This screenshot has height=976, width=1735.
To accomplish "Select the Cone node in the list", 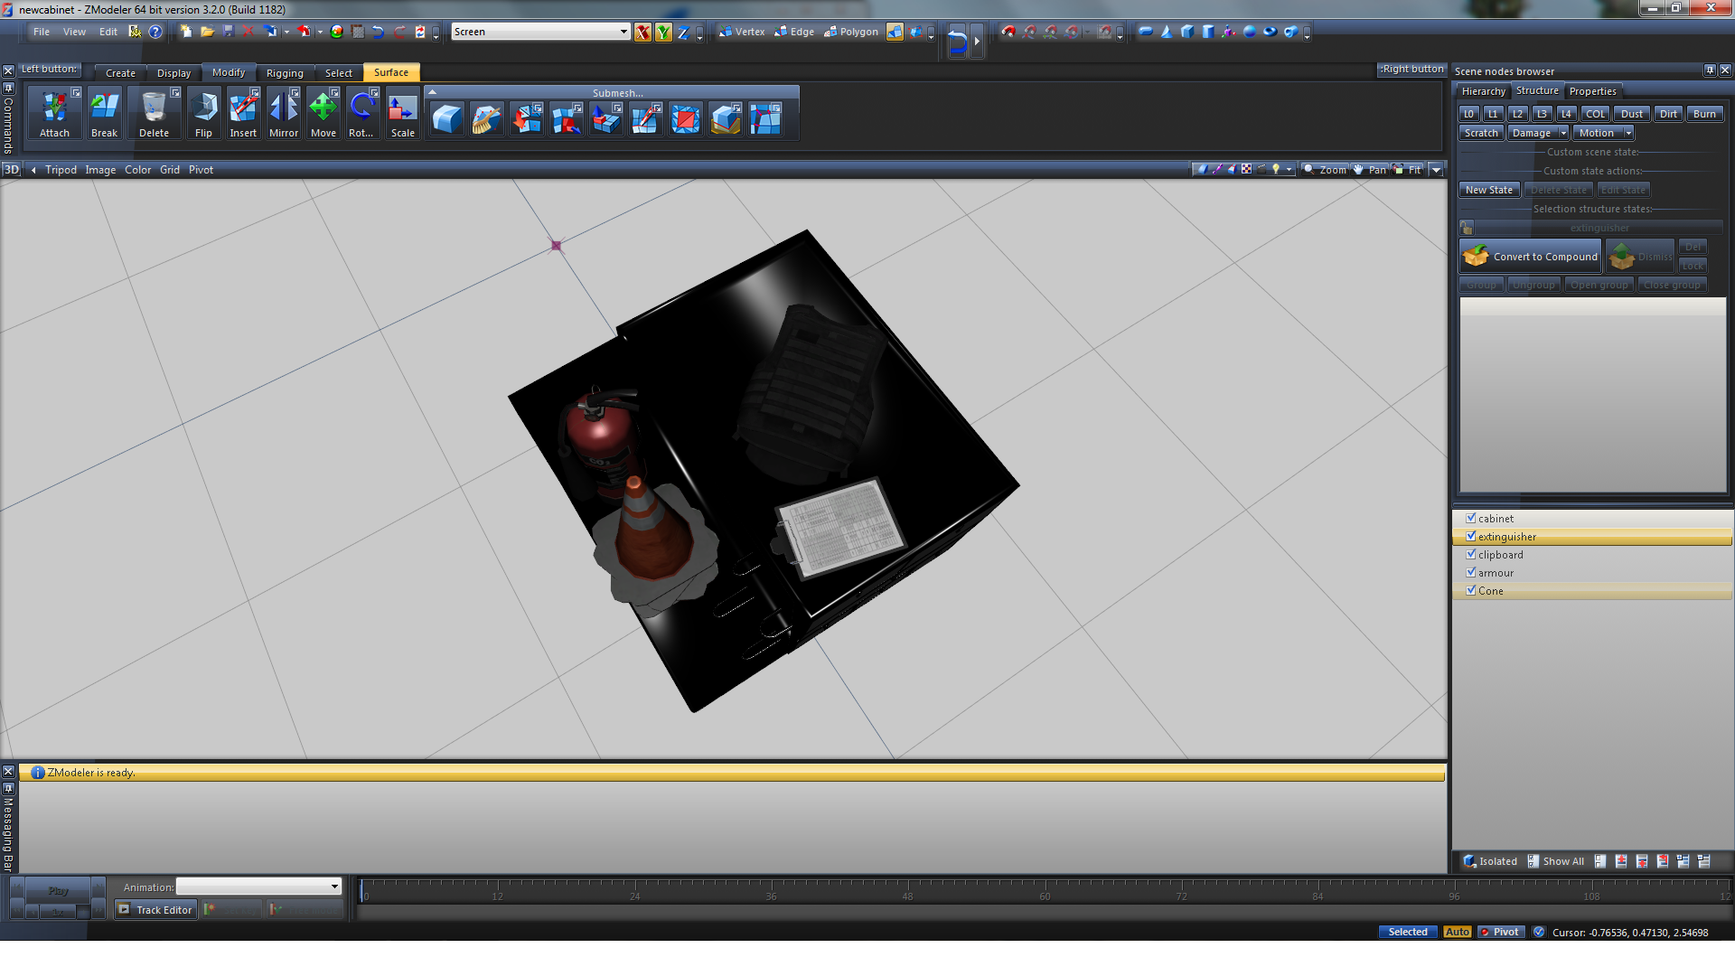I will pos(1491,591).
